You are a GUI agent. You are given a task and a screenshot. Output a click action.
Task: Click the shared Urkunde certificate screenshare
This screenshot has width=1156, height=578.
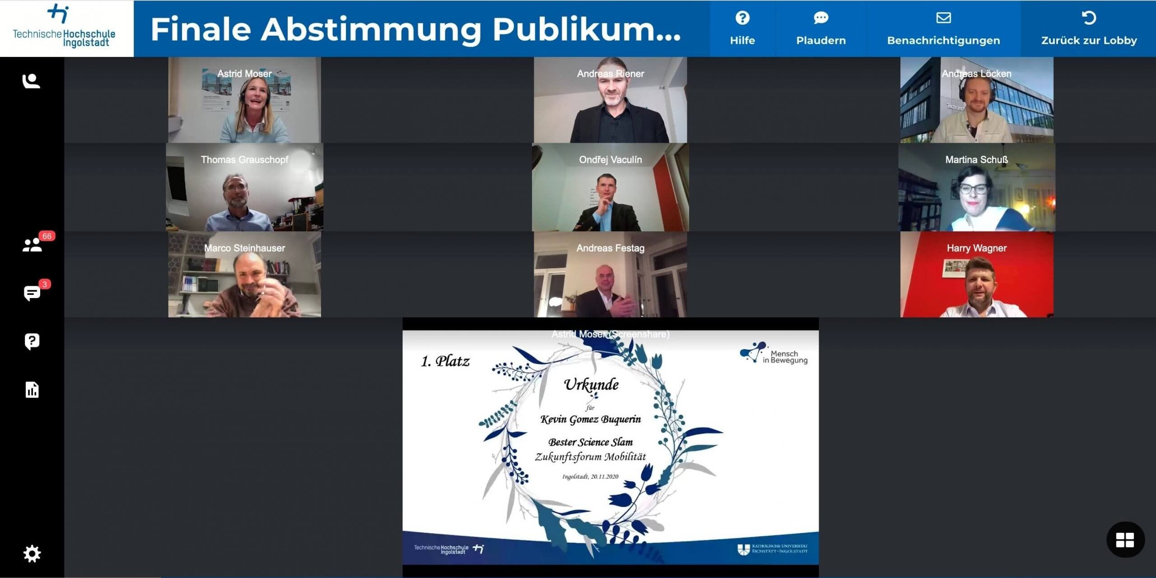[610, 447]
